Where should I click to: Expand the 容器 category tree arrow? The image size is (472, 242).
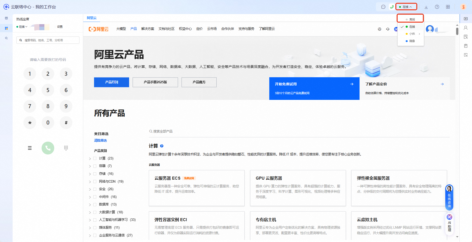(90, 166)
